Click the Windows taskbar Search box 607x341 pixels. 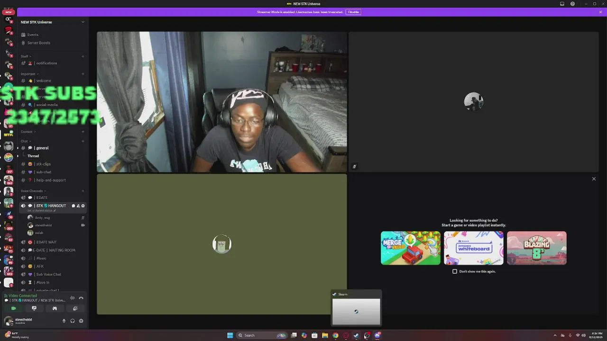click(x=262, y=335)
